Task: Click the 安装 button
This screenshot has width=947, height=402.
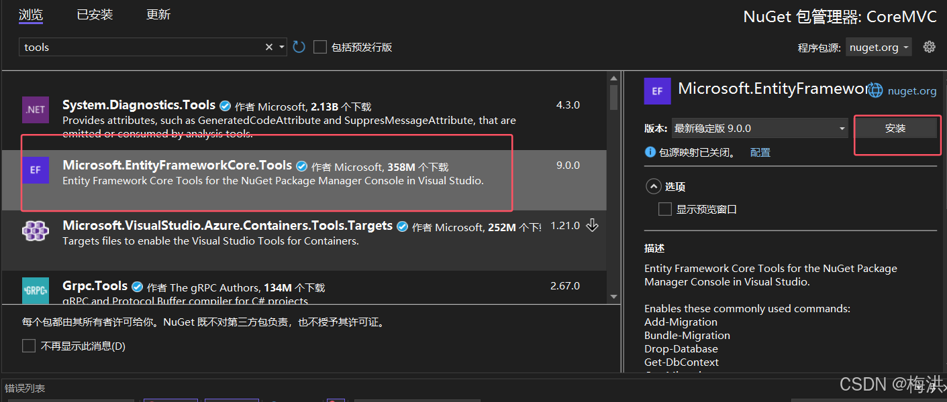Action: (x=895, y=128)
